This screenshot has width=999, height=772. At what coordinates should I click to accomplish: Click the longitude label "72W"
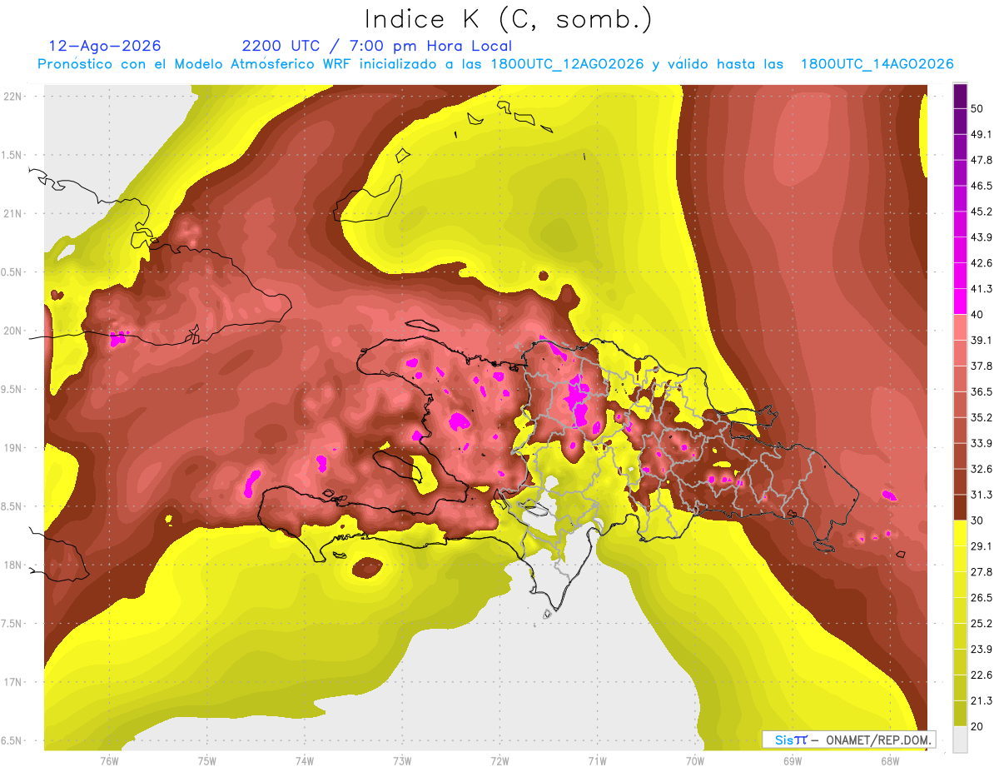click(499, 761)
